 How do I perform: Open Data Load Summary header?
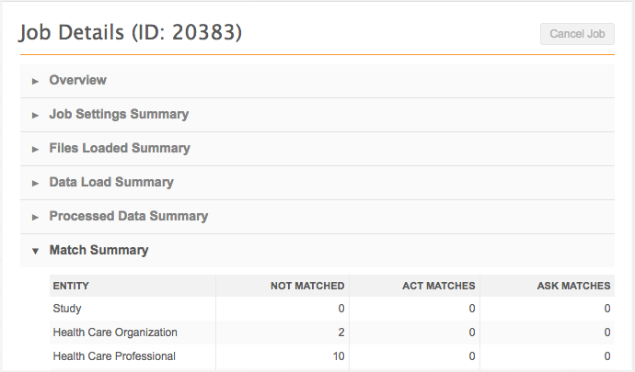(111, 183)
